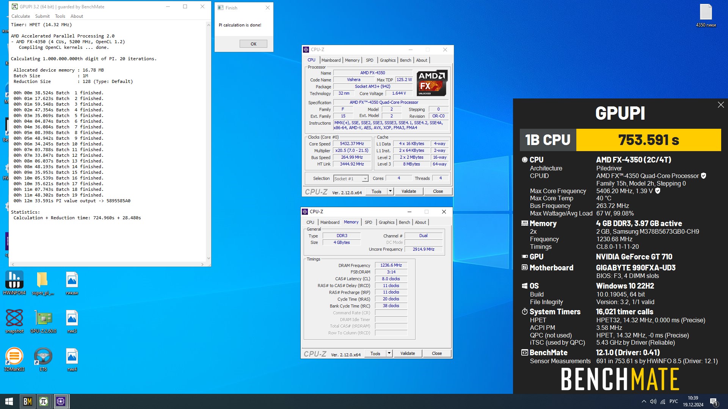Open the Calculate menu in GPUPI
This screenshot has width=728, height=409.
[20, 16]
